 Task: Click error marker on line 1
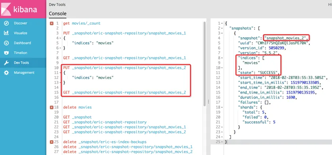pos(52,23)
